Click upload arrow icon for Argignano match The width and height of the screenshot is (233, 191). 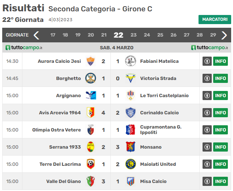pyautogui.click(x=207, y=95)
